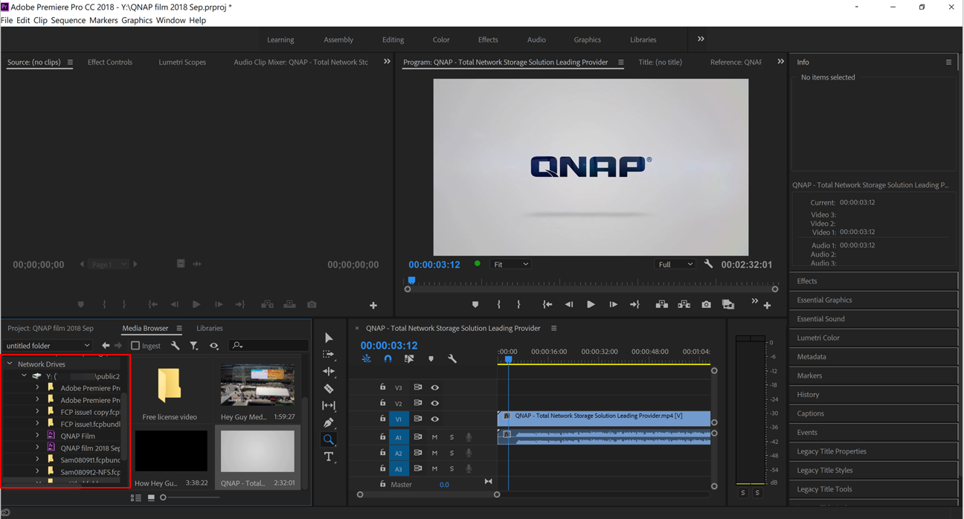Open Program monitor settings wrench
Image resolution: width=964 pixels, height=519 pixels.
[x=708, y=264]
